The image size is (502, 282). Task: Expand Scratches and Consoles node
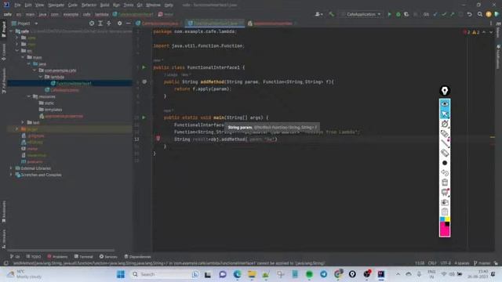tap(11, 175)
